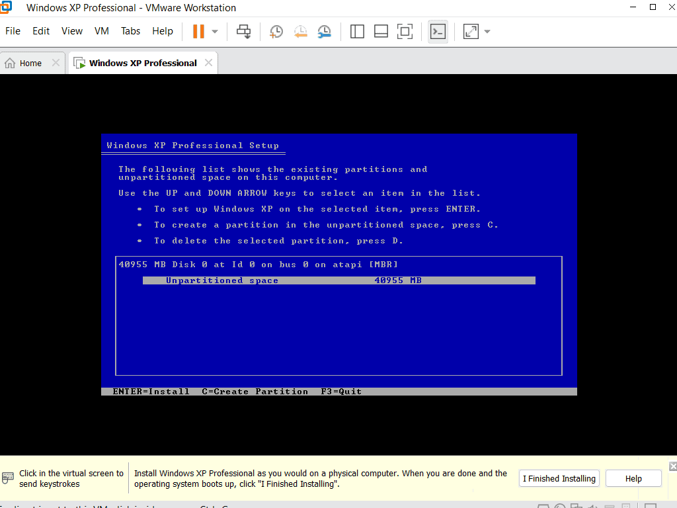Toggle the library sidebar view icon
The image size is (677, 508).
pos(357,32)
